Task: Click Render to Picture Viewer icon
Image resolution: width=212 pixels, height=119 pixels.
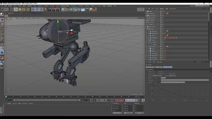Action: pyautogui.click(x=54, y=9)
